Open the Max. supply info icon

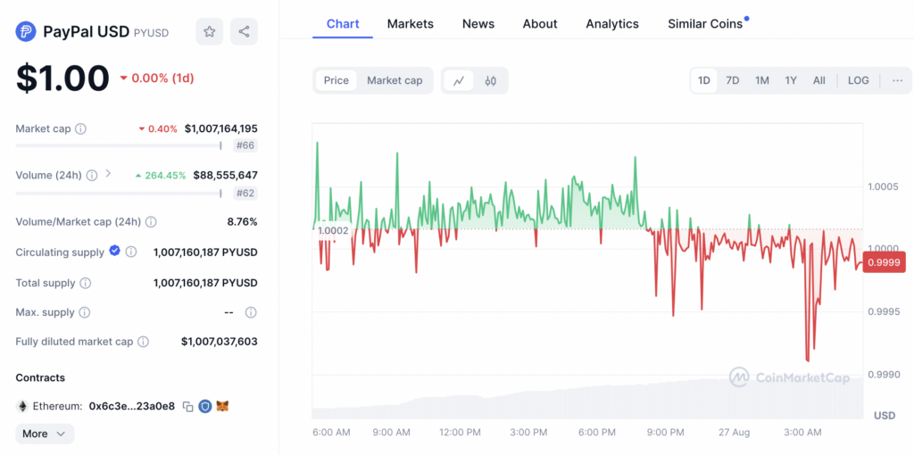pyautogui.click(x=85, y=312)
